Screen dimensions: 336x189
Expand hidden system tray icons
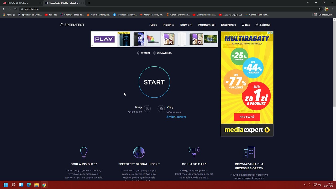click(x=304, y=185)
